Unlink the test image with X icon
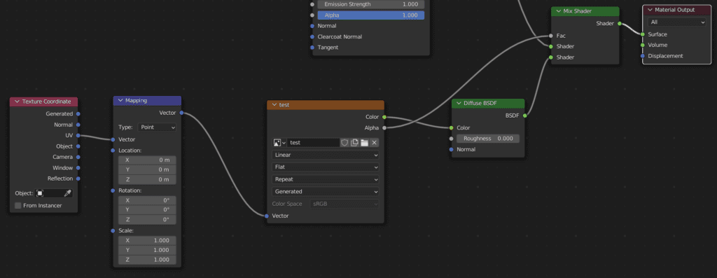Screen dimensions: 717x278 tap(374, 143)
